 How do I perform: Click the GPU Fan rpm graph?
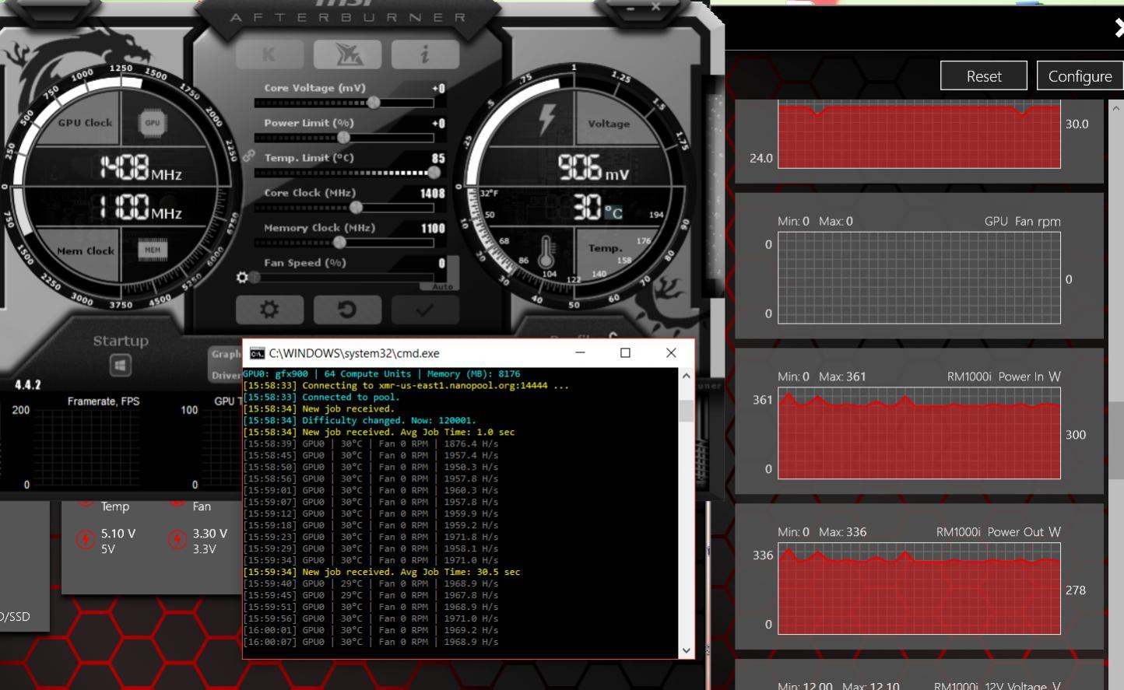pyautogui.click(x=919, y=278)
